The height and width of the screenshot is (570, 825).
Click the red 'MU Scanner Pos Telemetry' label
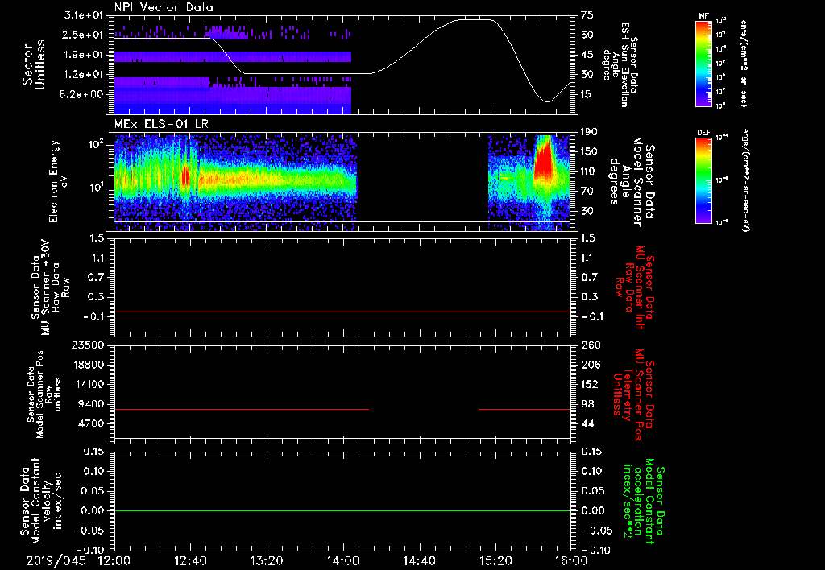tap(633, 395)
